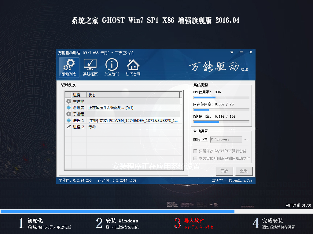Click the 开始 start button
The height and width of the screenshot is (234, 313).
click(224, 171)
